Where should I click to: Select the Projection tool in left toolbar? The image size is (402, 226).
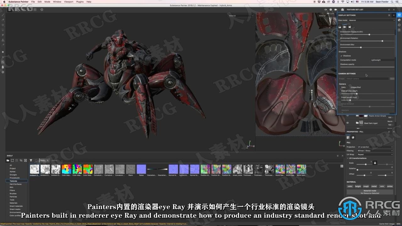point(3,25)
